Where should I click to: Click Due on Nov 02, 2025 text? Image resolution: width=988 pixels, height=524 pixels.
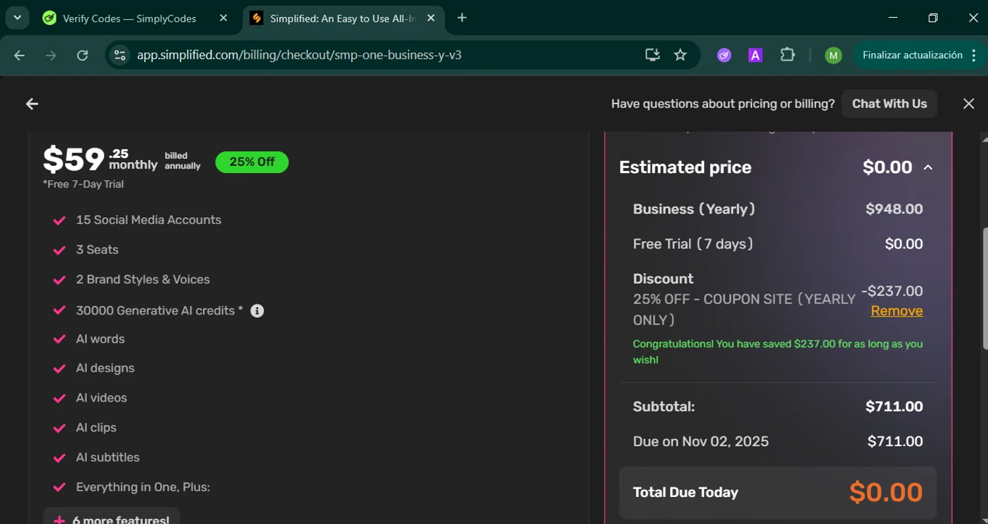click(x=700, y=442)
